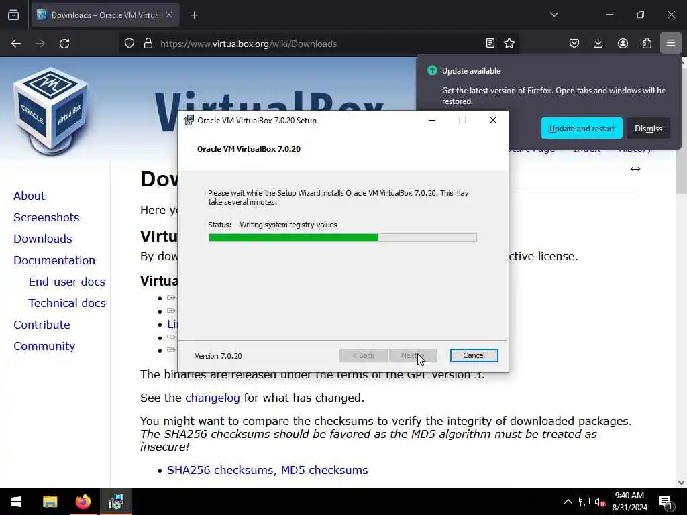Image resolution: width=687 pixels, height=515 pixels.
Task: Open the tracking protection shield icon
Action: tap(129, 44)
